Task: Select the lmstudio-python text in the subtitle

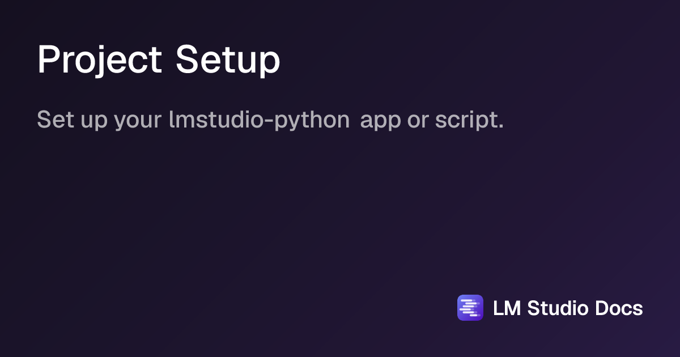Action: (259, 120)
